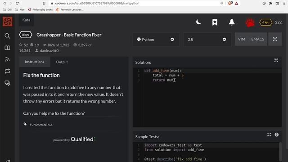Open the DSI bookmarks folder
The image size is (288, 162).
(7, 9)
